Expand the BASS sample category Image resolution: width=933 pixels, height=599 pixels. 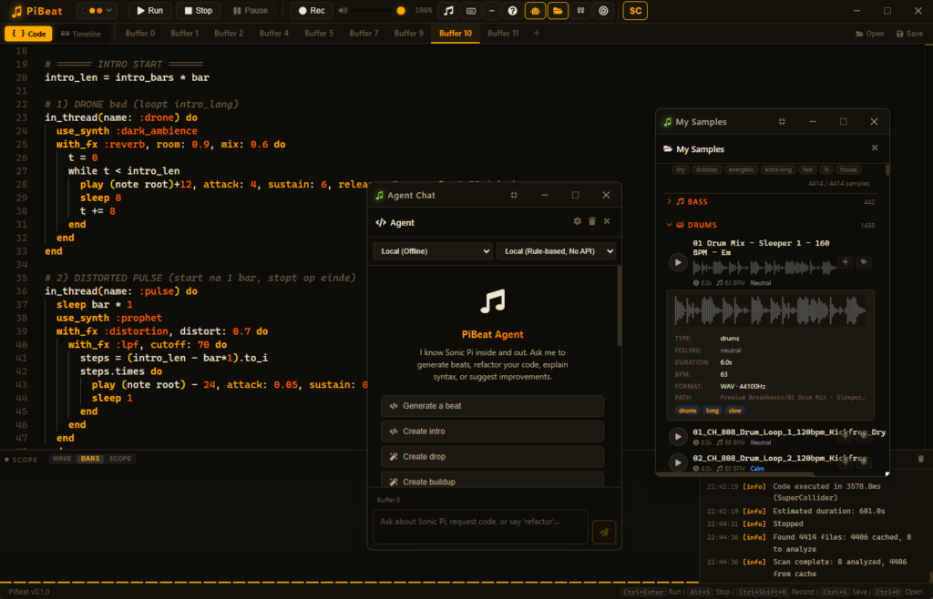(696, 201)
